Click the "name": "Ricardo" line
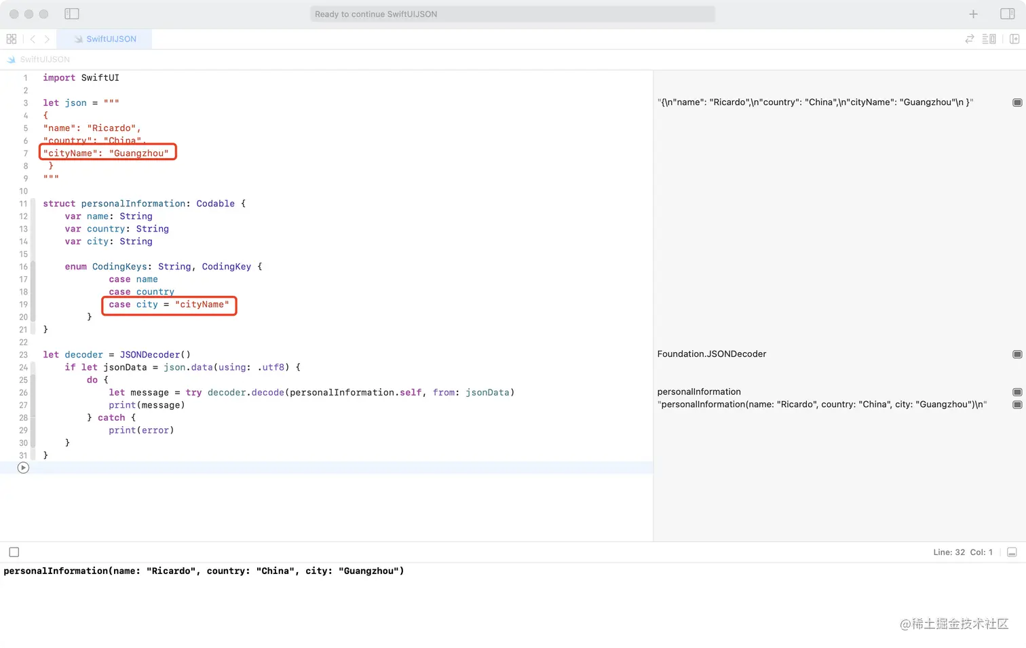This screenshot has width=1026, height=648. coord(92,128)
